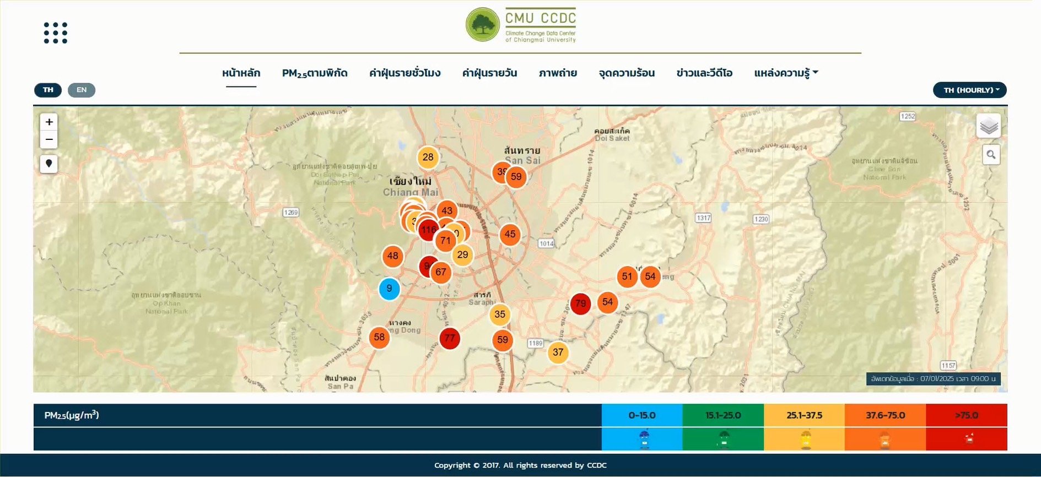Open the จุดความร้อน hotspot page

click(x=627, y=73)
